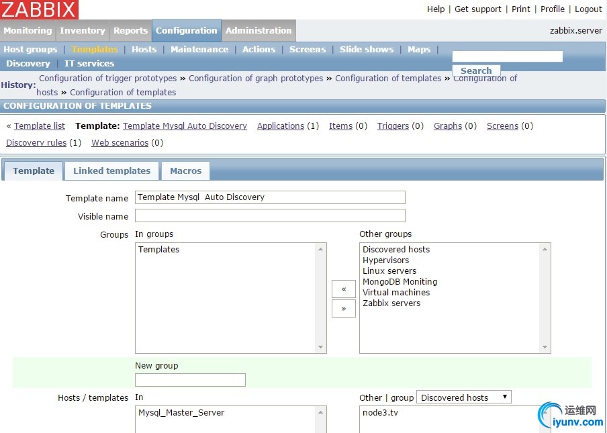The image size is (607, 433).
Task: Open the Inventory menu
Action: coord(83,31)
